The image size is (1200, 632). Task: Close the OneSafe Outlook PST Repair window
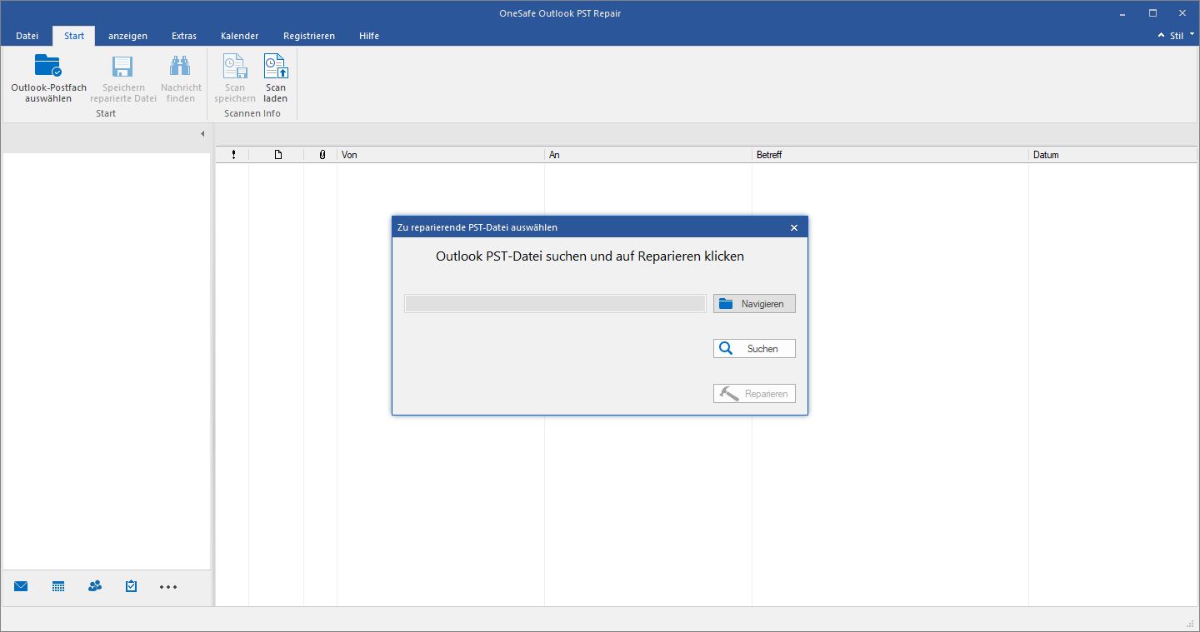pos(1182,13)
